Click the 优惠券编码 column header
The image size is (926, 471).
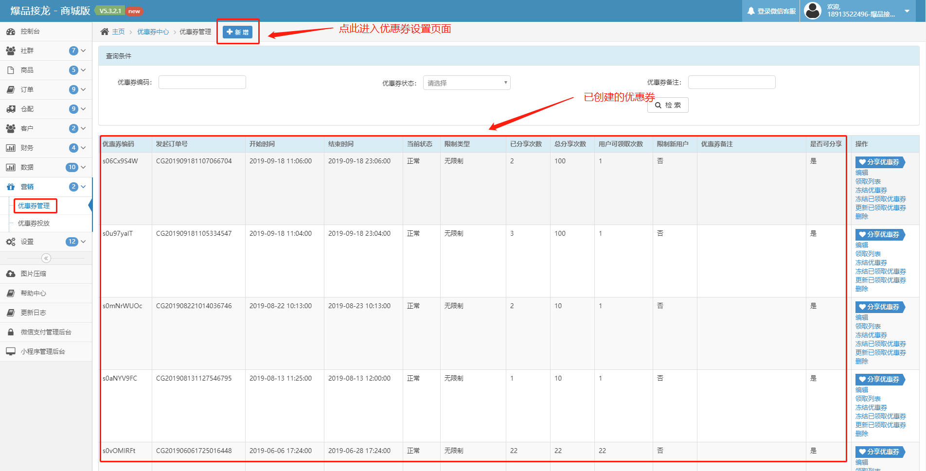(x=118, y=144)
